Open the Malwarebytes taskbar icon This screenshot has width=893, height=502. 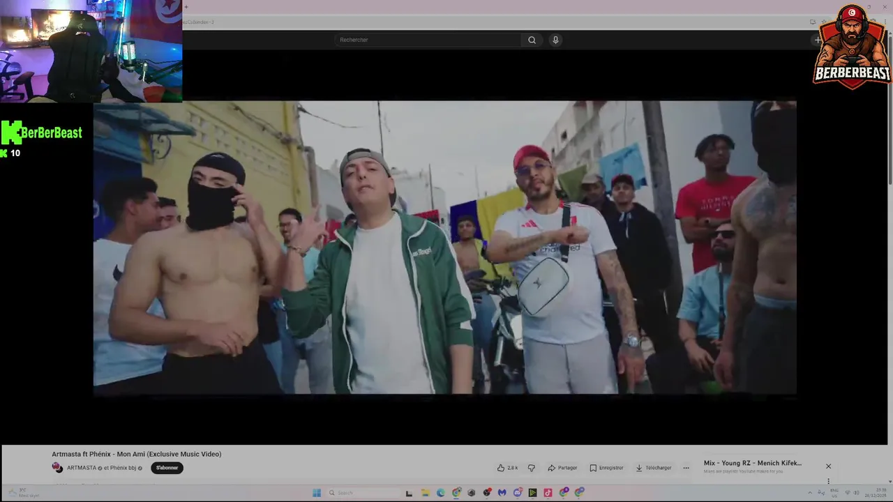click(502, 493)
